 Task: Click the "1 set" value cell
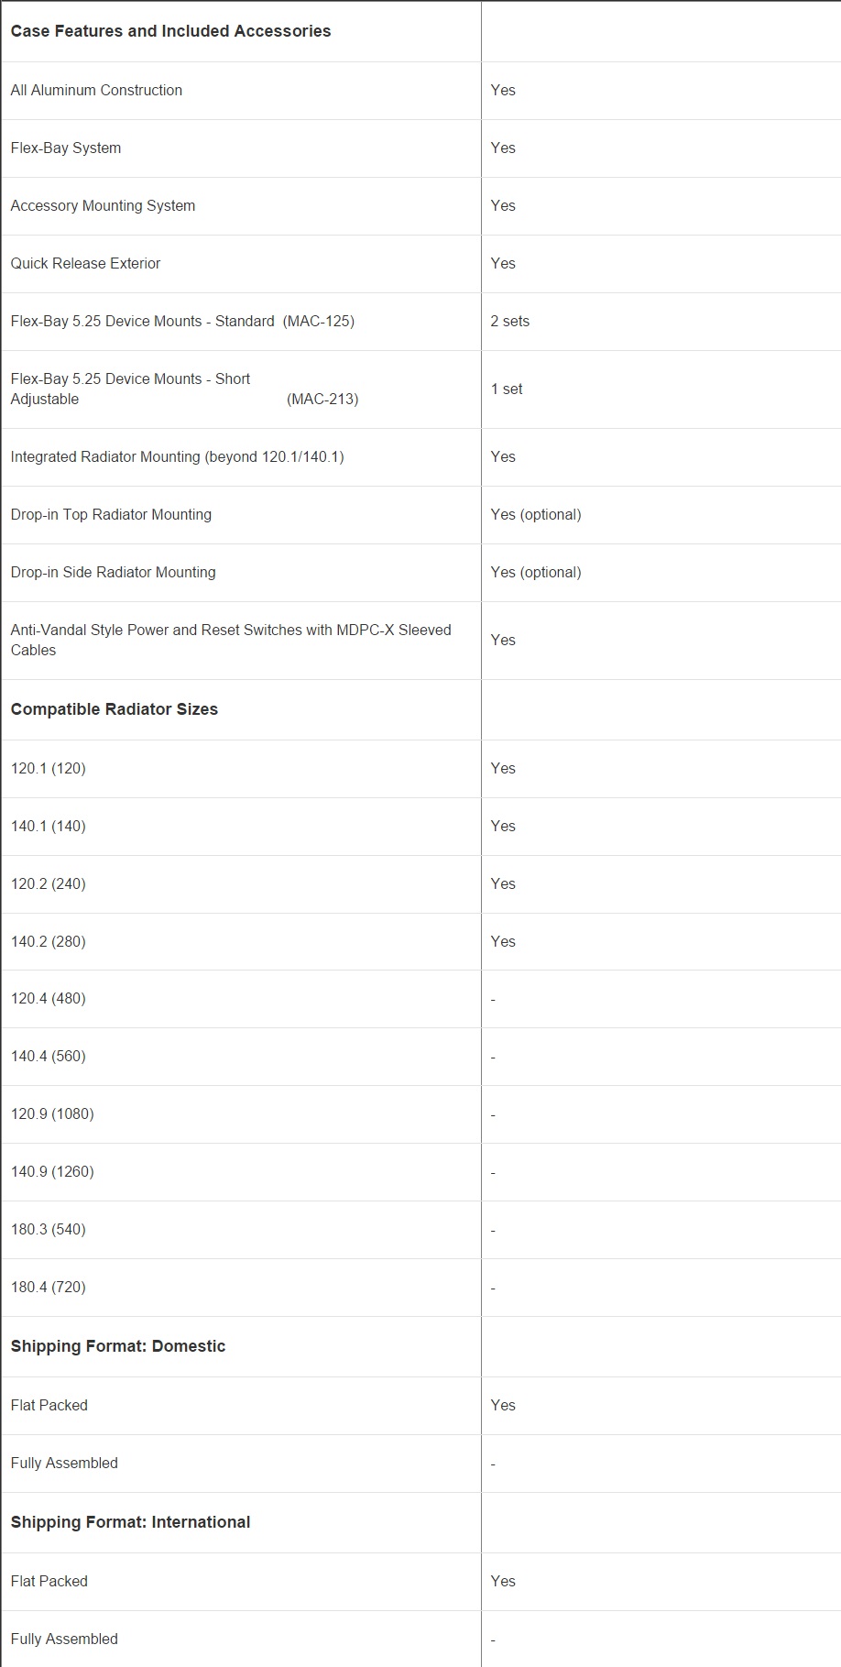(507, 389)
